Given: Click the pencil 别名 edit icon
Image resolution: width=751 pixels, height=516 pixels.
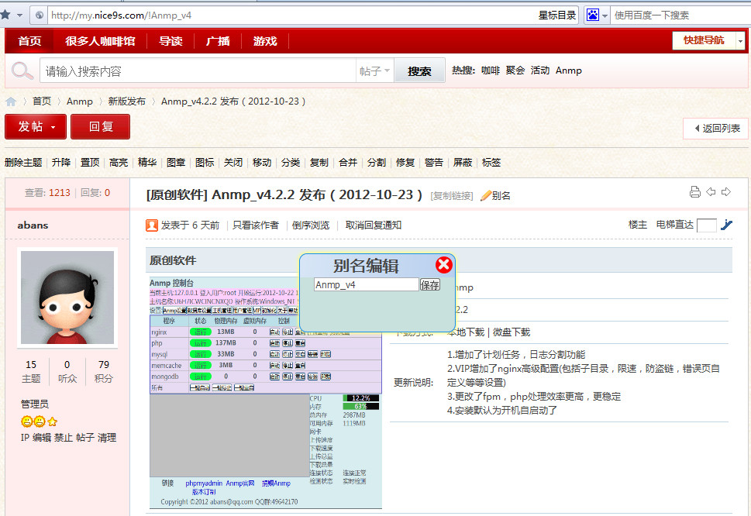Looking at the screenshot, I should [486, 196].
